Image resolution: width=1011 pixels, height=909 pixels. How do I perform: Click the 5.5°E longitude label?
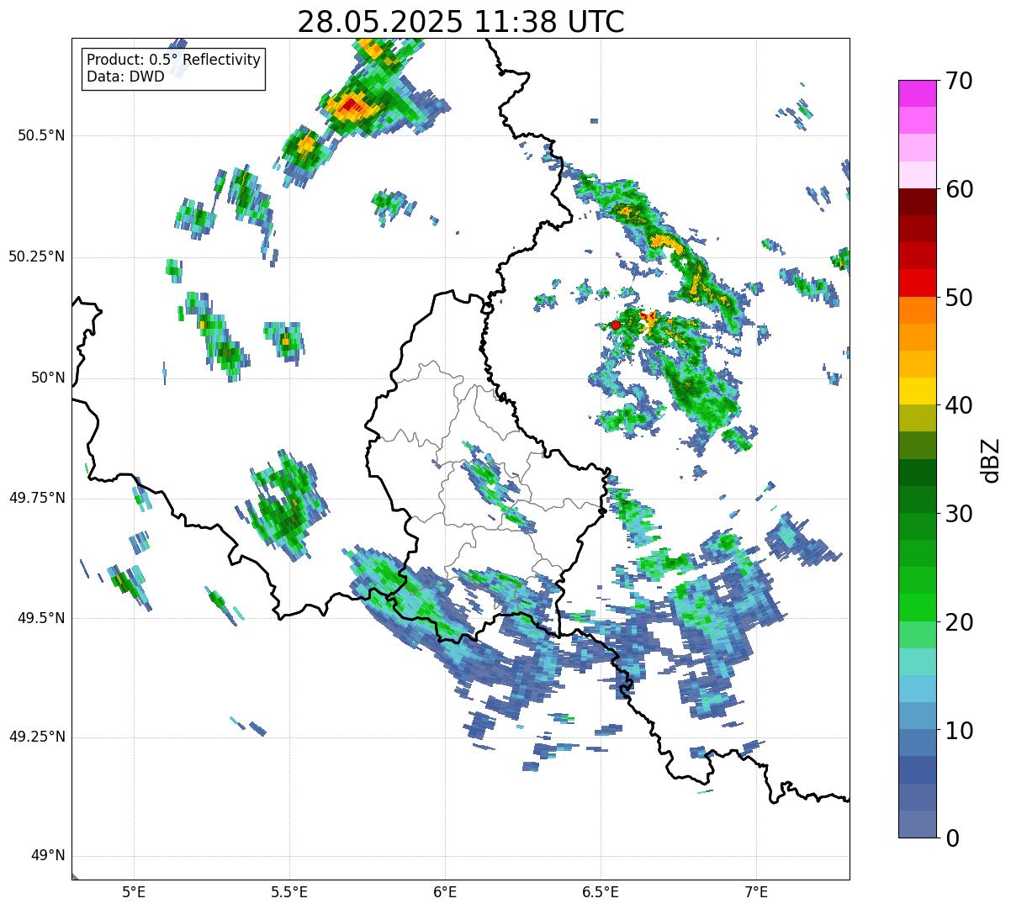289,892
